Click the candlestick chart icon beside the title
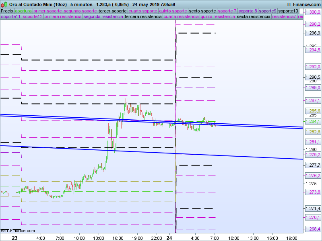322x241 pixels. [4, 4]
